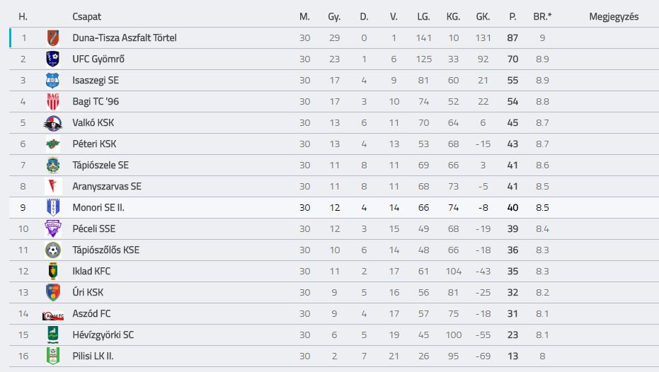Image resolution: width=659 pixels, height=372 pixels.
Task: Click the BR.* column header
Action: [x=542, y=17]
